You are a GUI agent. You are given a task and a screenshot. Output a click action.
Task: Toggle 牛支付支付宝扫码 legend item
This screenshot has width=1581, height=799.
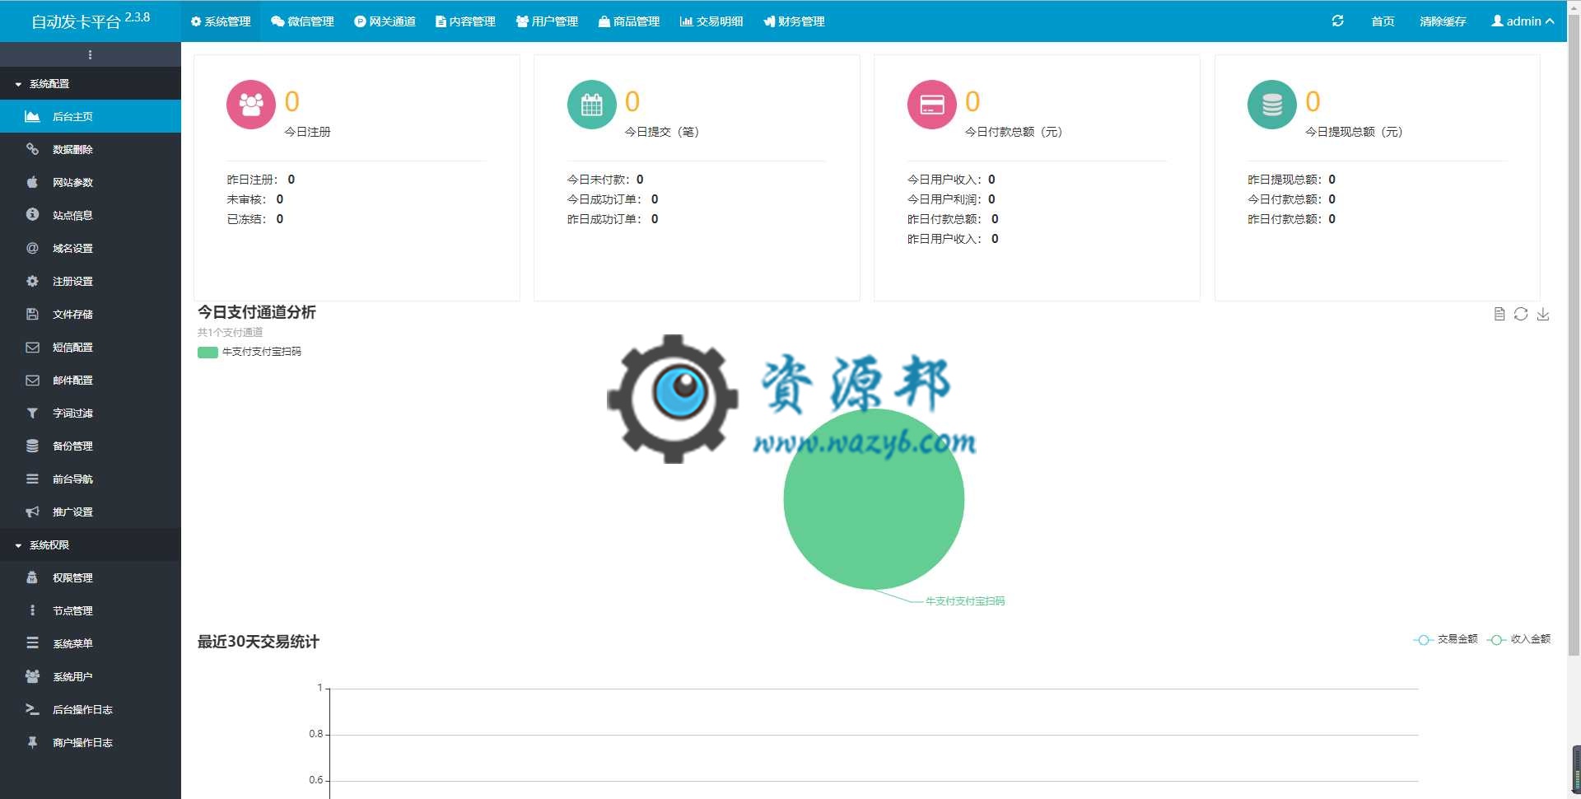(x=250, y=352)
